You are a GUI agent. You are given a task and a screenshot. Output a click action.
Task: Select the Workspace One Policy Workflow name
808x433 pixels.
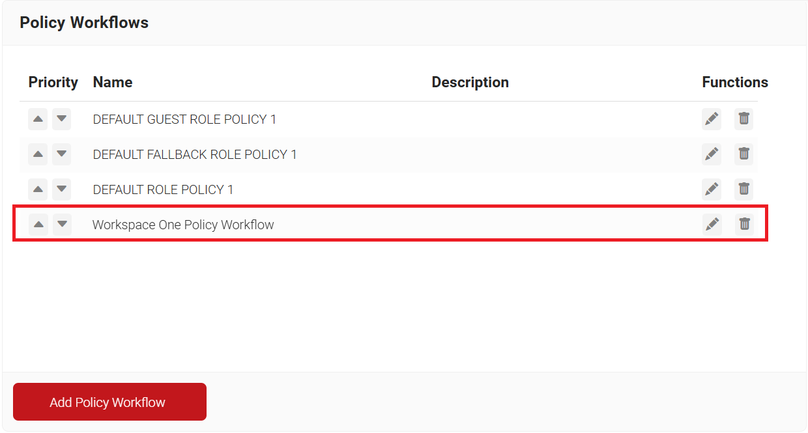point(183,225)
